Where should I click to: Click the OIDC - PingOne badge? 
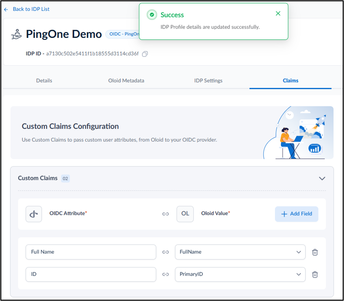[x=123, y=34]
